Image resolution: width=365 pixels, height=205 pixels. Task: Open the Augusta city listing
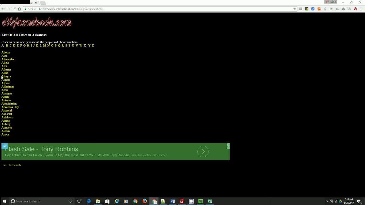point(7,128)
